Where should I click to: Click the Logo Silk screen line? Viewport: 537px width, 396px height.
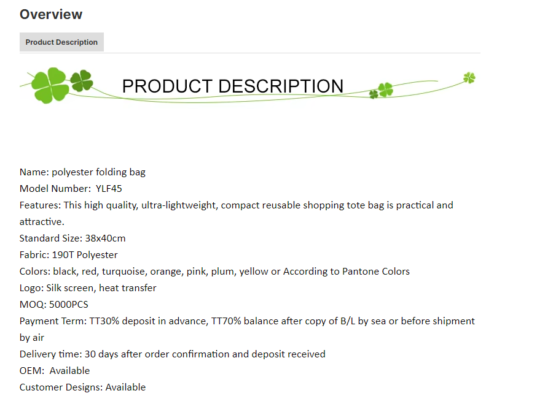pyautogui.click(x=88, y=288)
